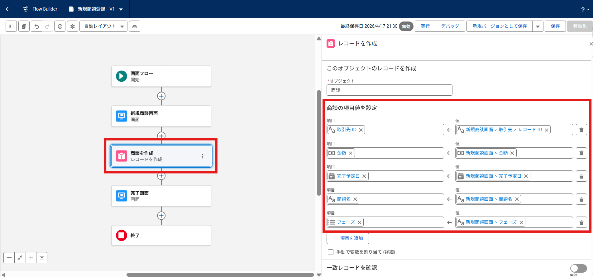
Task: Click the undo icon in the toolbar
Action: click(x=36, y=26)
